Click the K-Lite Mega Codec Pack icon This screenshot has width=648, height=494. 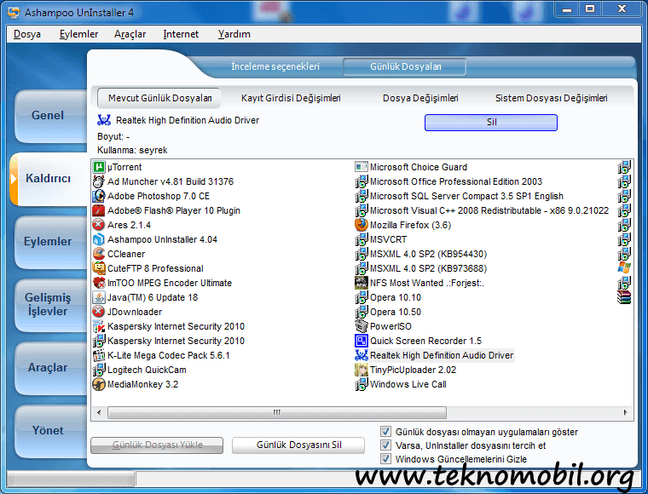click(99, 355)
